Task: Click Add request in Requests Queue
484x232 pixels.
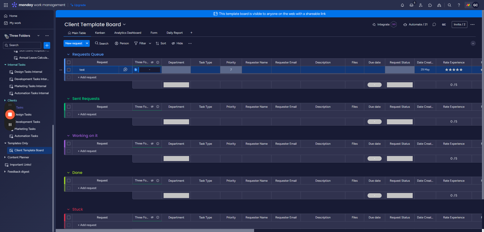Action: point(87,77)
